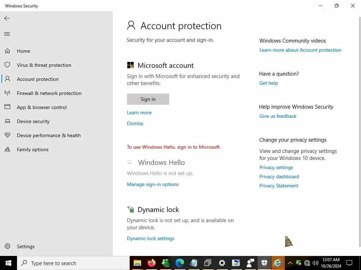Image resolution: width=361 pixels, height=270 pixels.
Task: Click the Dynamic lock padlock icon
Action: pyautogui.click(x=130, y=209)
